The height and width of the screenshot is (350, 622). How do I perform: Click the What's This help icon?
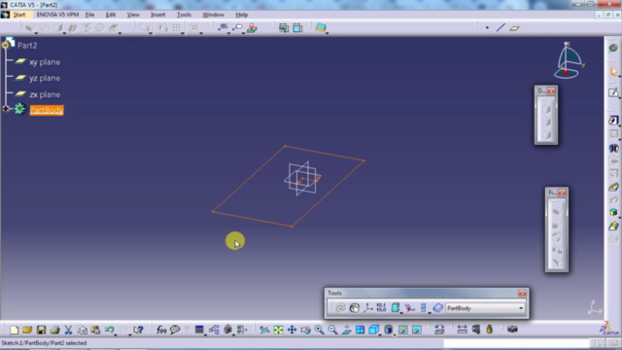138,330
